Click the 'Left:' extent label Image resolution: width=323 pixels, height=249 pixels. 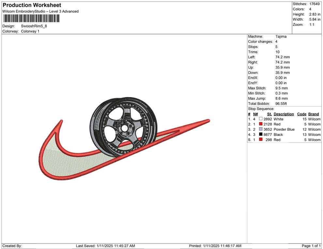(252, 57)
